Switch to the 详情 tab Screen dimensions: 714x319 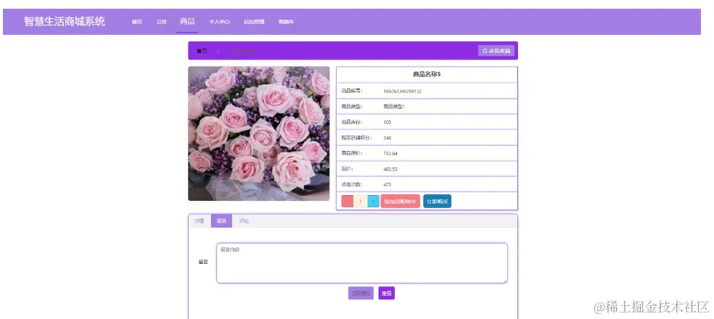[200, 221]
